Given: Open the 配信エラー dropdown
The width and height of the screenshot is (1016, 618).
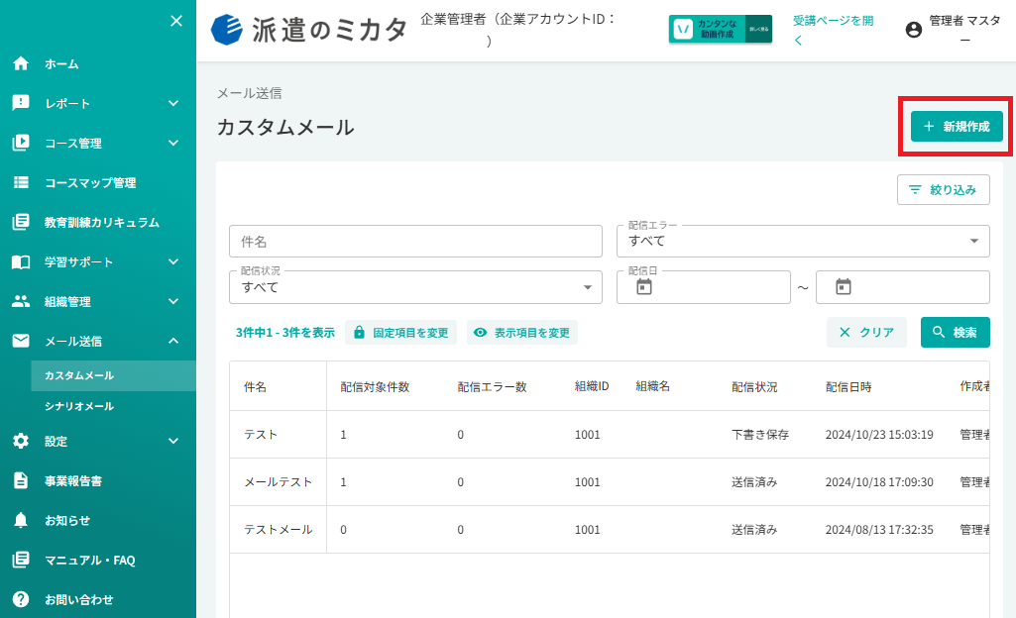Looking at the screenshot, I should pos(803,241).
